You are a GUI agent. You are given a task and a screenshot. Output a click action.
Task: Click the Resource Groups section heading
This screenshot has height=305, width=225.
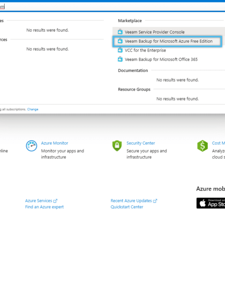point(134,90)
